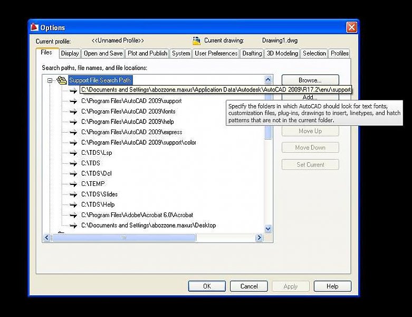Select the Support File Search Path entry

pos(100,80)
